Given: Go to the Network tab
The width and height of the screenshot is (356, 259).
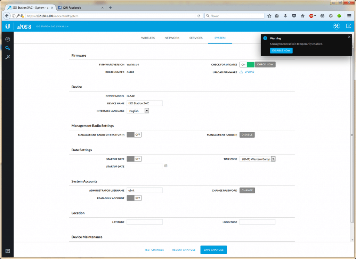Looking at the screenshot, I should click(x=172, y=38).
